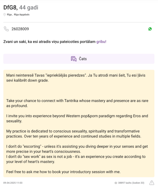Follow the "gribu!" portal link
This screenshot has height=188, width=158.
101,42
